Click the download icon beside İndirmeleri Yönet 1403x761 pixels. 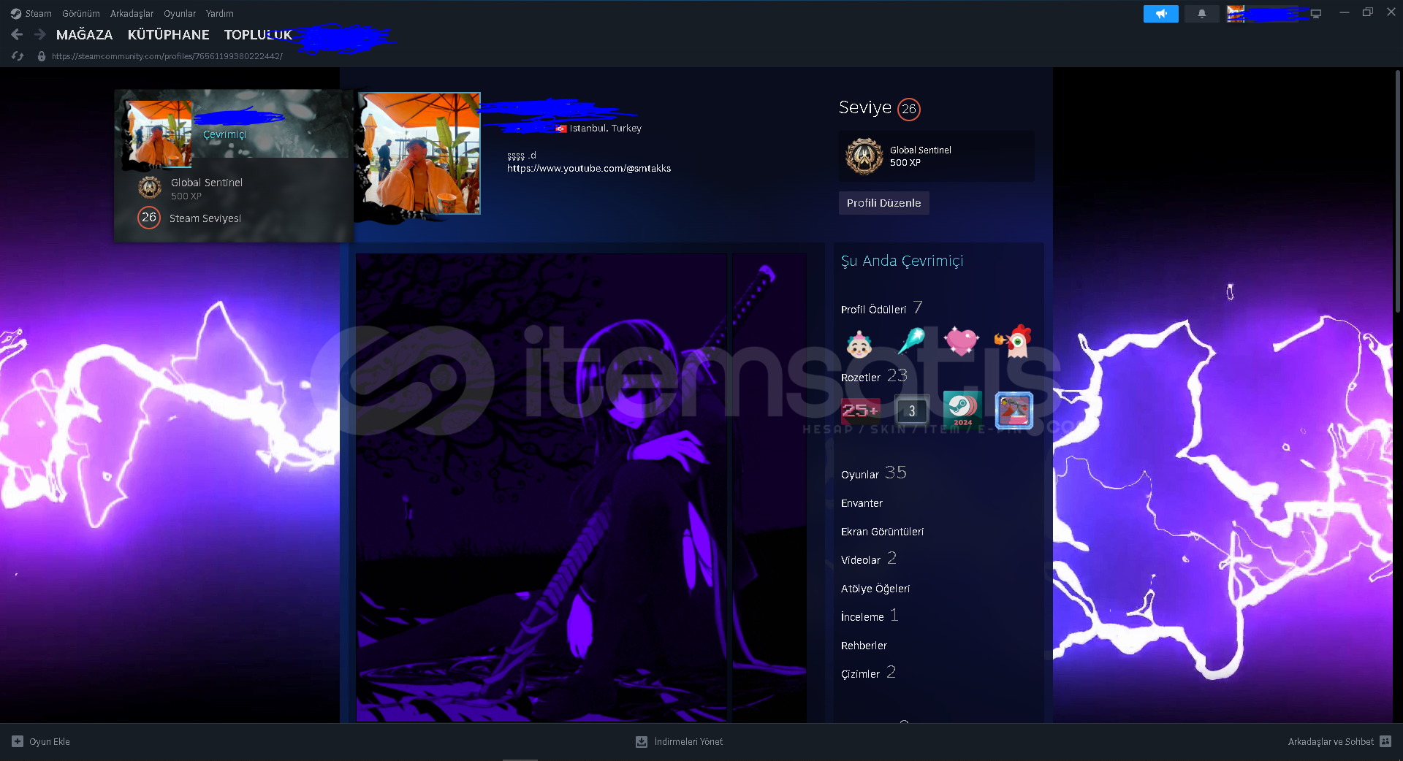pyautogui.click(x=642, y=741)
